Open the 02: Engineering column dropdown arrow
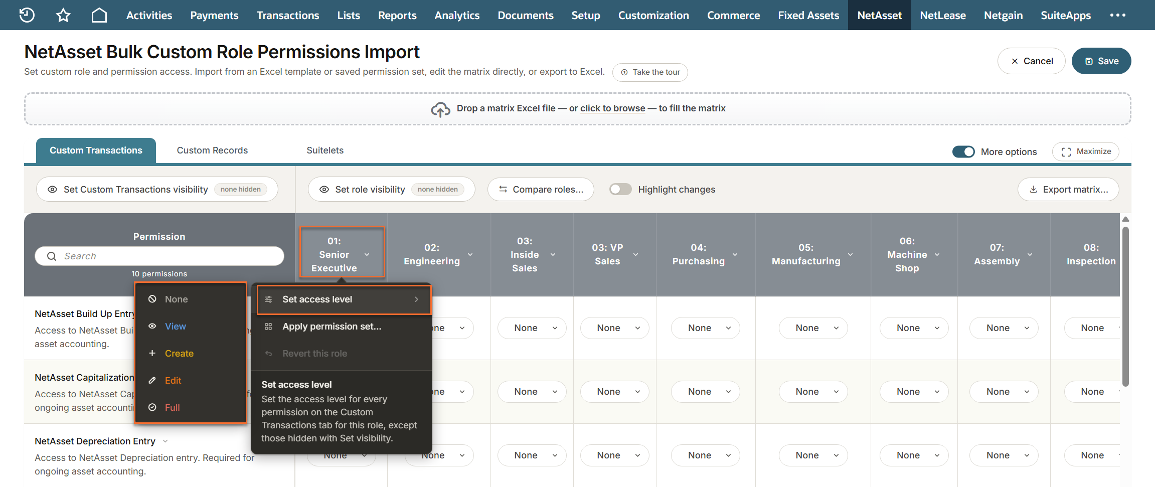1155x487 pixels. (470, 255)
